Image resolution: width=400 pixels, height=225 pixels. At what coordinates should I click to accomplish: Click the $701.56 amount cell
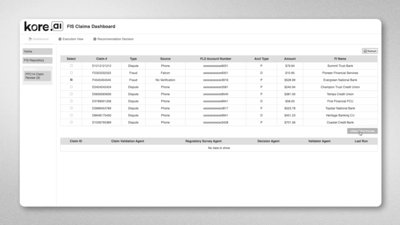coord(290,122)
